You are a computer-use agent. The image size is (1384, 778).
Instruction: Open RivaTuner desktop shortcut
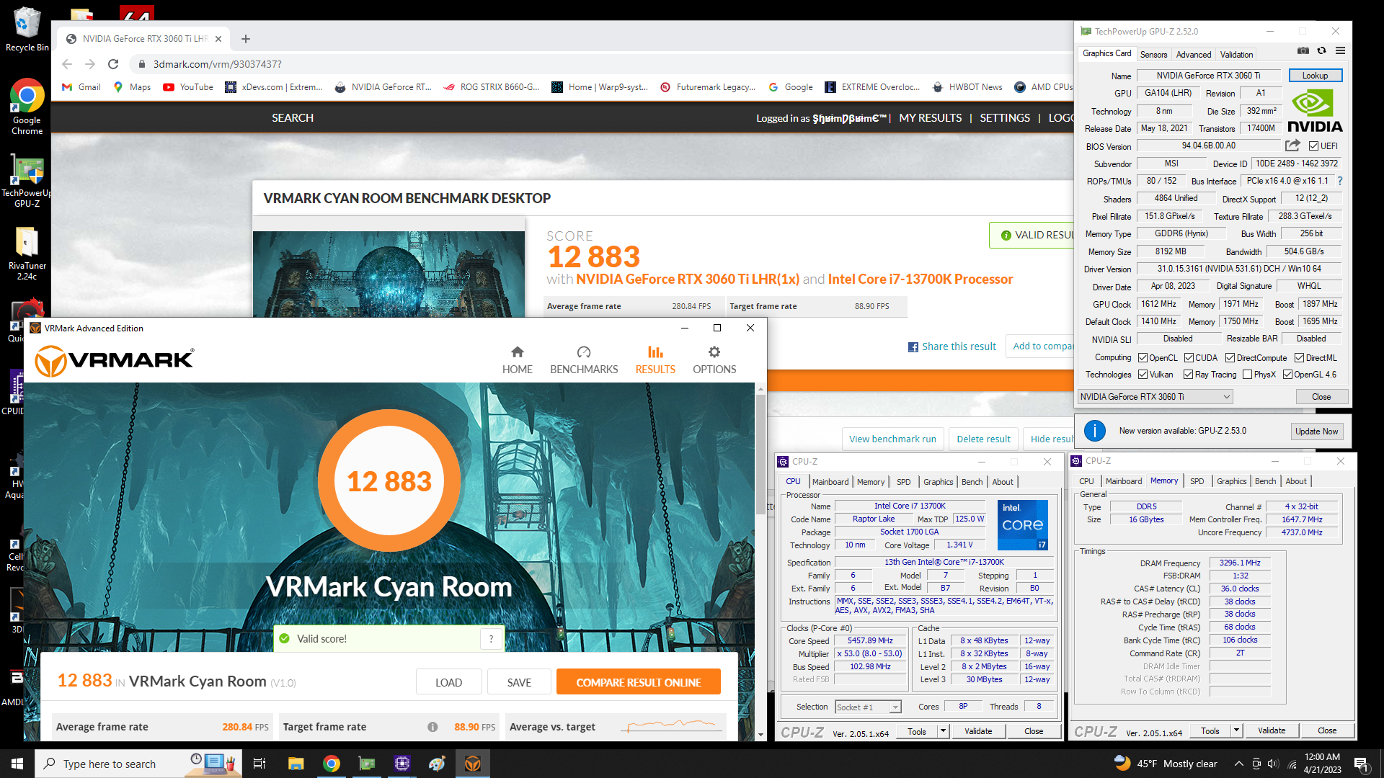click(x=27, y=254)
